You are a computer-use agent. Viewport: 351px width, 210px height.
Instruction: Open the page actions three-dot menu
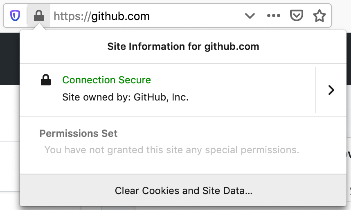pos(273,16)
